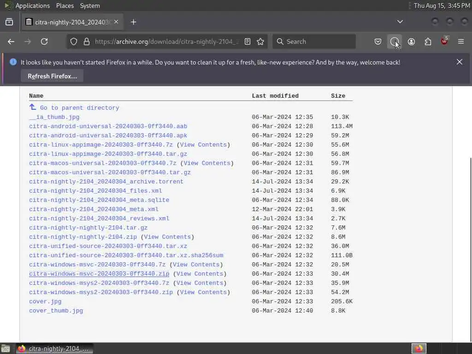
Task: Open the citra-nightly-2104 taskbar window entry
Action: tap(54, 348)
